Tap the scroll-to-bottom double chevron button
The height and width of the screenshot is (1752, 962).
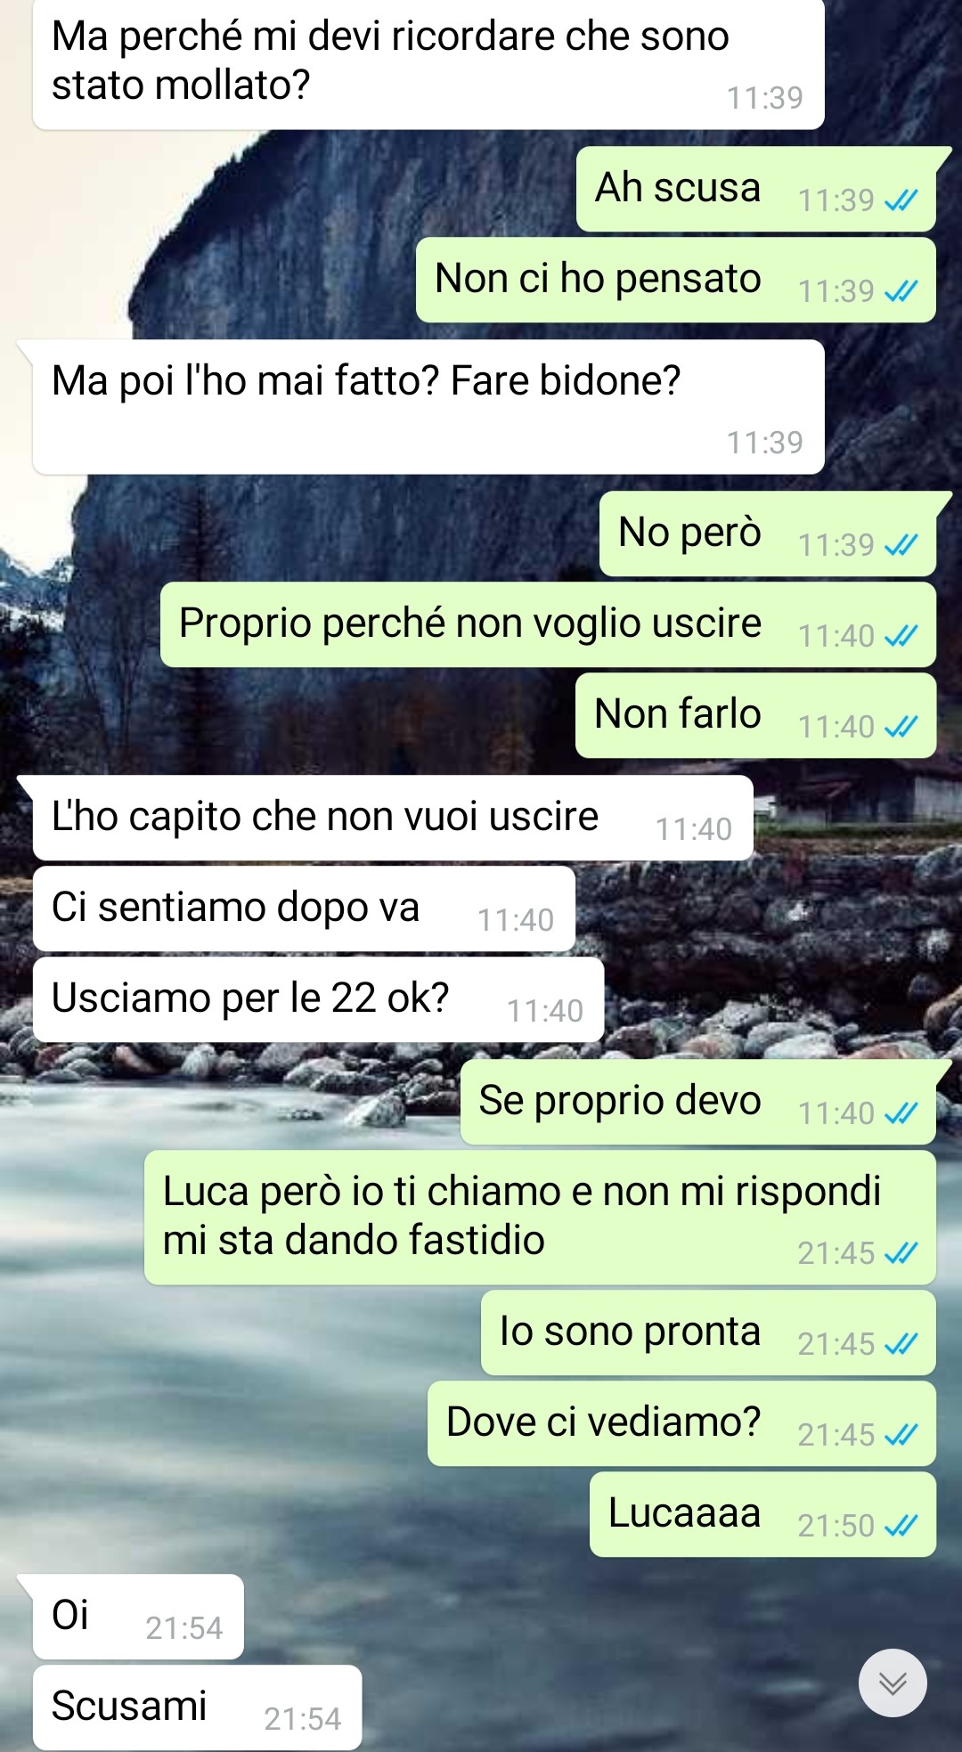click(x=893, y=1683)
